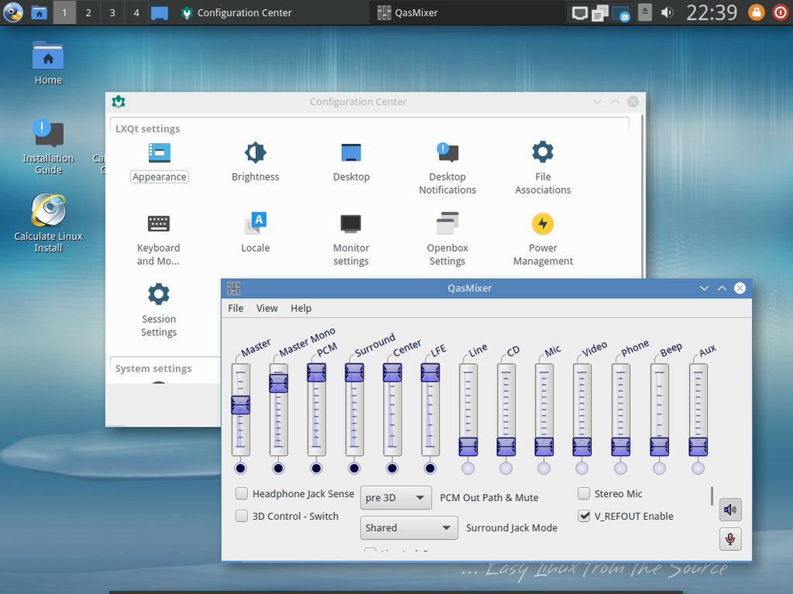Click the QasMixer switches area scrollbar
The image size is (793, 594).
click(712, 496)
